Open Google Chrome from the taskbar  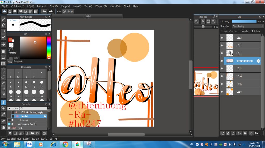coord(65,144)
